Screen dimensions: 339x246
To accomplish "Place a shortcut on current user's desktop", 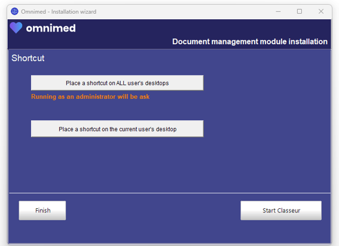I will 117,129.
